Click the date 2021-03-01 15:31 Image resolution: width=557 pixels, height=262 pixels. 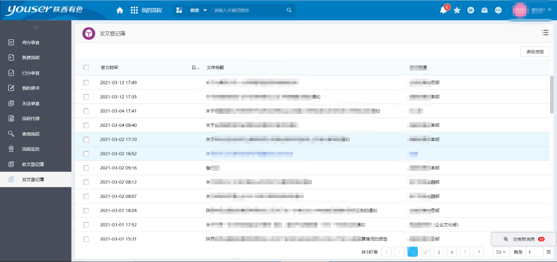coord(119,239)
